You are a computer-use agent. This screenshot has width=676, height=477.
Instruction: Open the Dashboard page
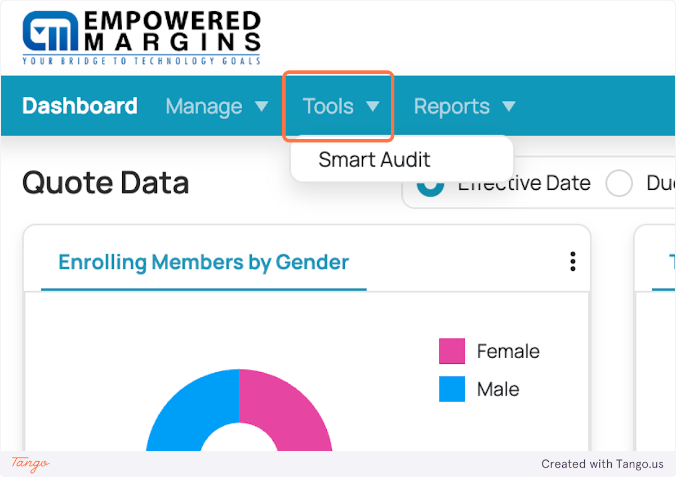(x=80, y=106)
